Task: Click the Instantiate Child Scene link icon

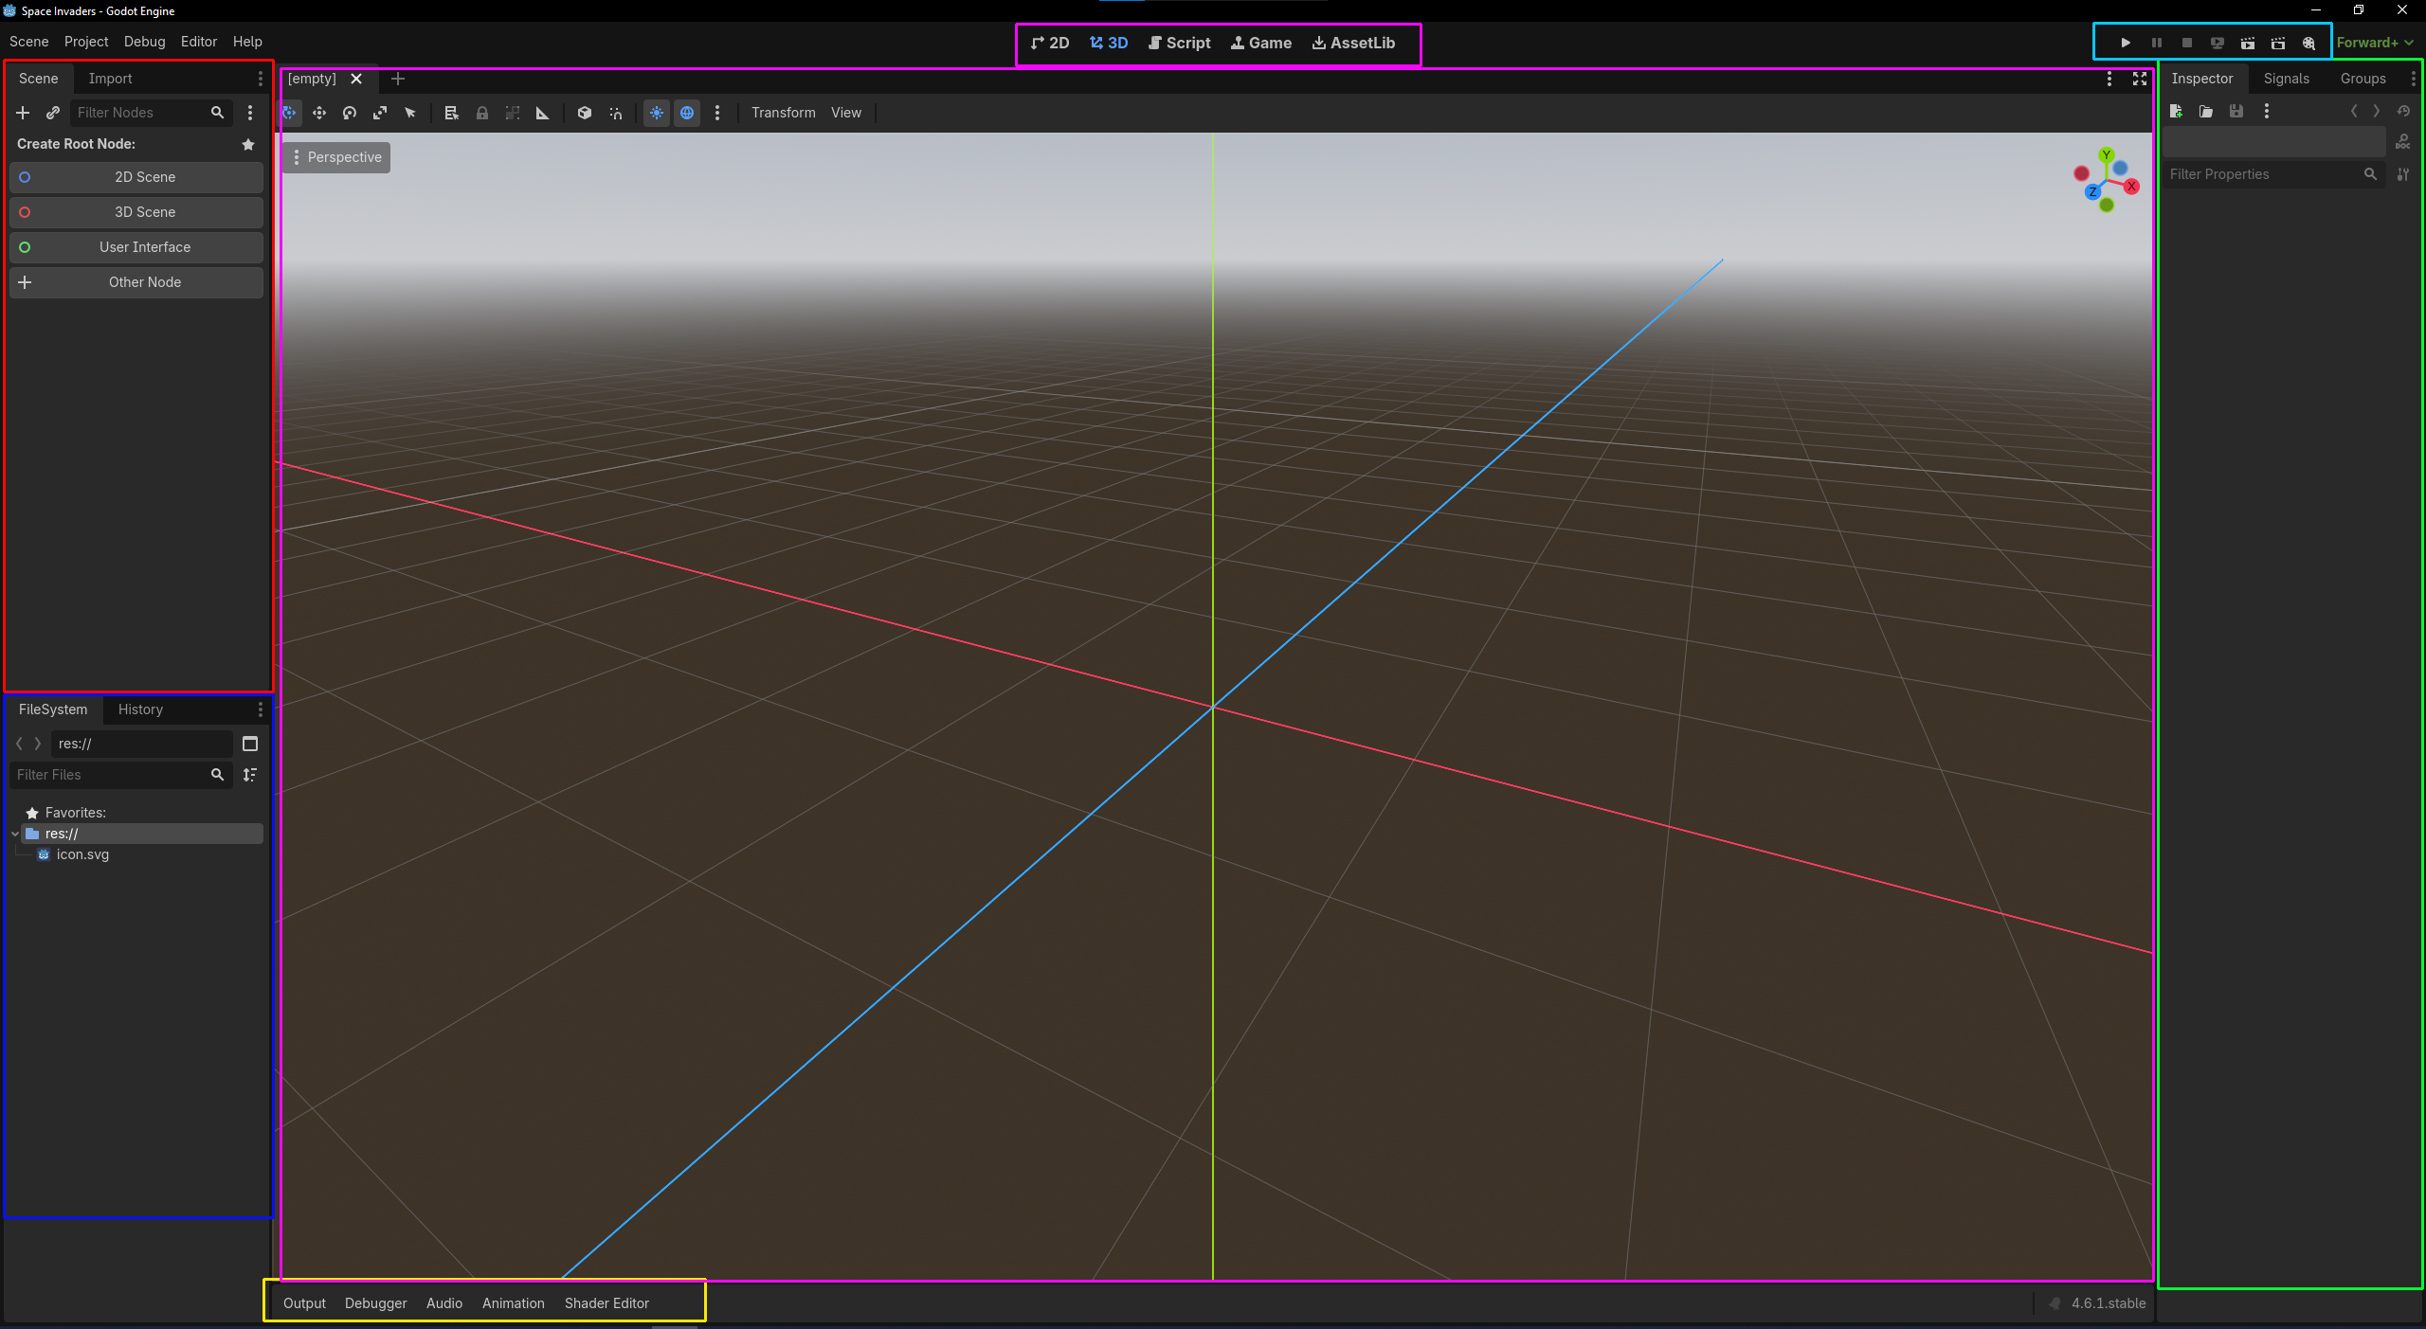Action: [53, 113]
